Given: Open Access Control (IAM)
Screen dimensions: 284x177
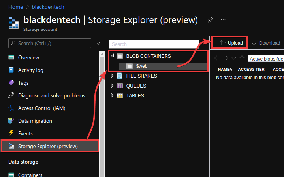Looking at the screenshot, I should pyautogui.click(x=41, y=108).
